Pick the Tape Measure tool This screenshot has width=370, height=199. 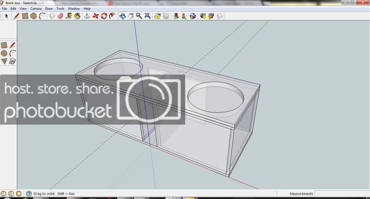[69, 16]
